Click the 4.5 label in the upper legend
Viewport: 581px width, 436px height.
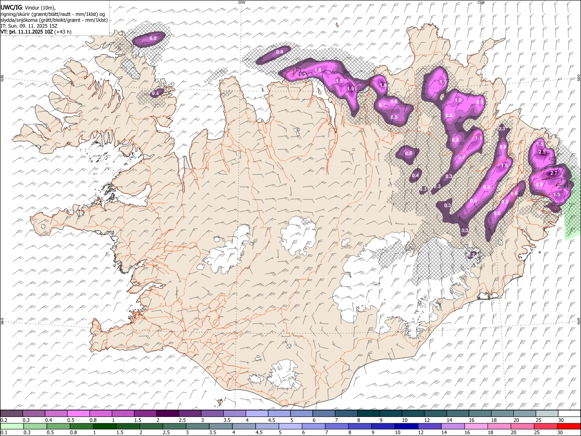tap(271, 420)
